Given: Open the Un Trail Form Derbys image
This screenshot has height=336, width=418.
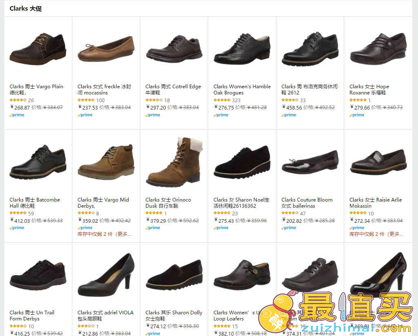Looking at the screenshot, I should click(38, 275).
